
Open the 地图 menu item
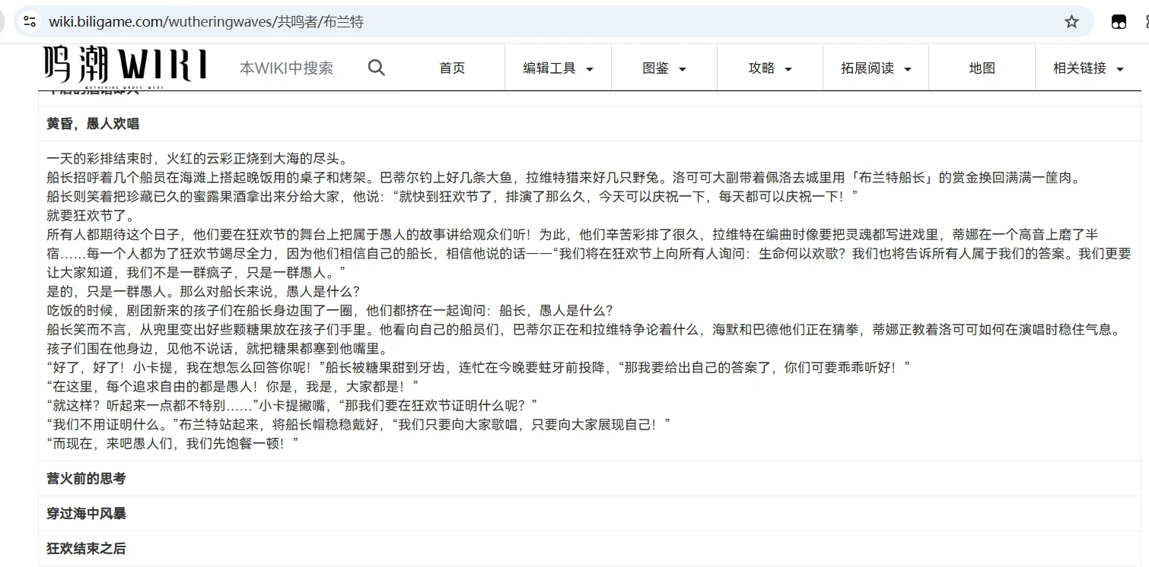point(982,68)
